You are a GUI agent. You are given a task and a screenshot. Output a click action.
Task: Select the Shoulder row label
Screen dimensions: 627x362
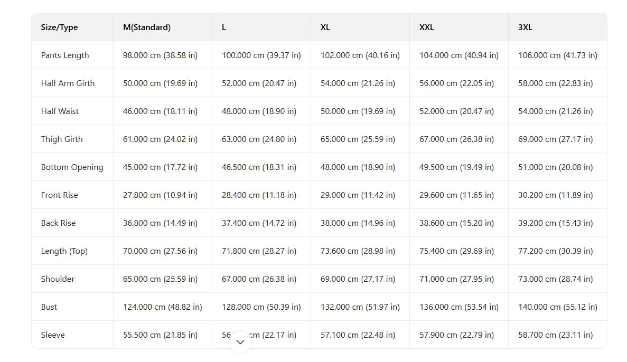coord(58,279)
